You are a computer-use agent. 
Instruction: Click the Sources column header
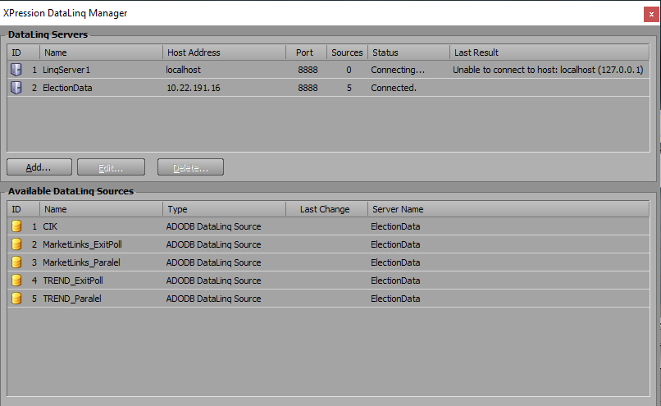click(x=348, y=52)
